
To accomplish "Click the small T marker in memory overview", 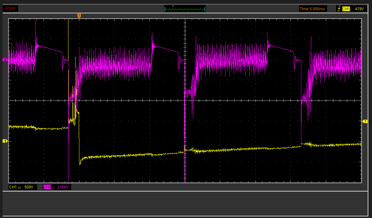I will (173, 6).
